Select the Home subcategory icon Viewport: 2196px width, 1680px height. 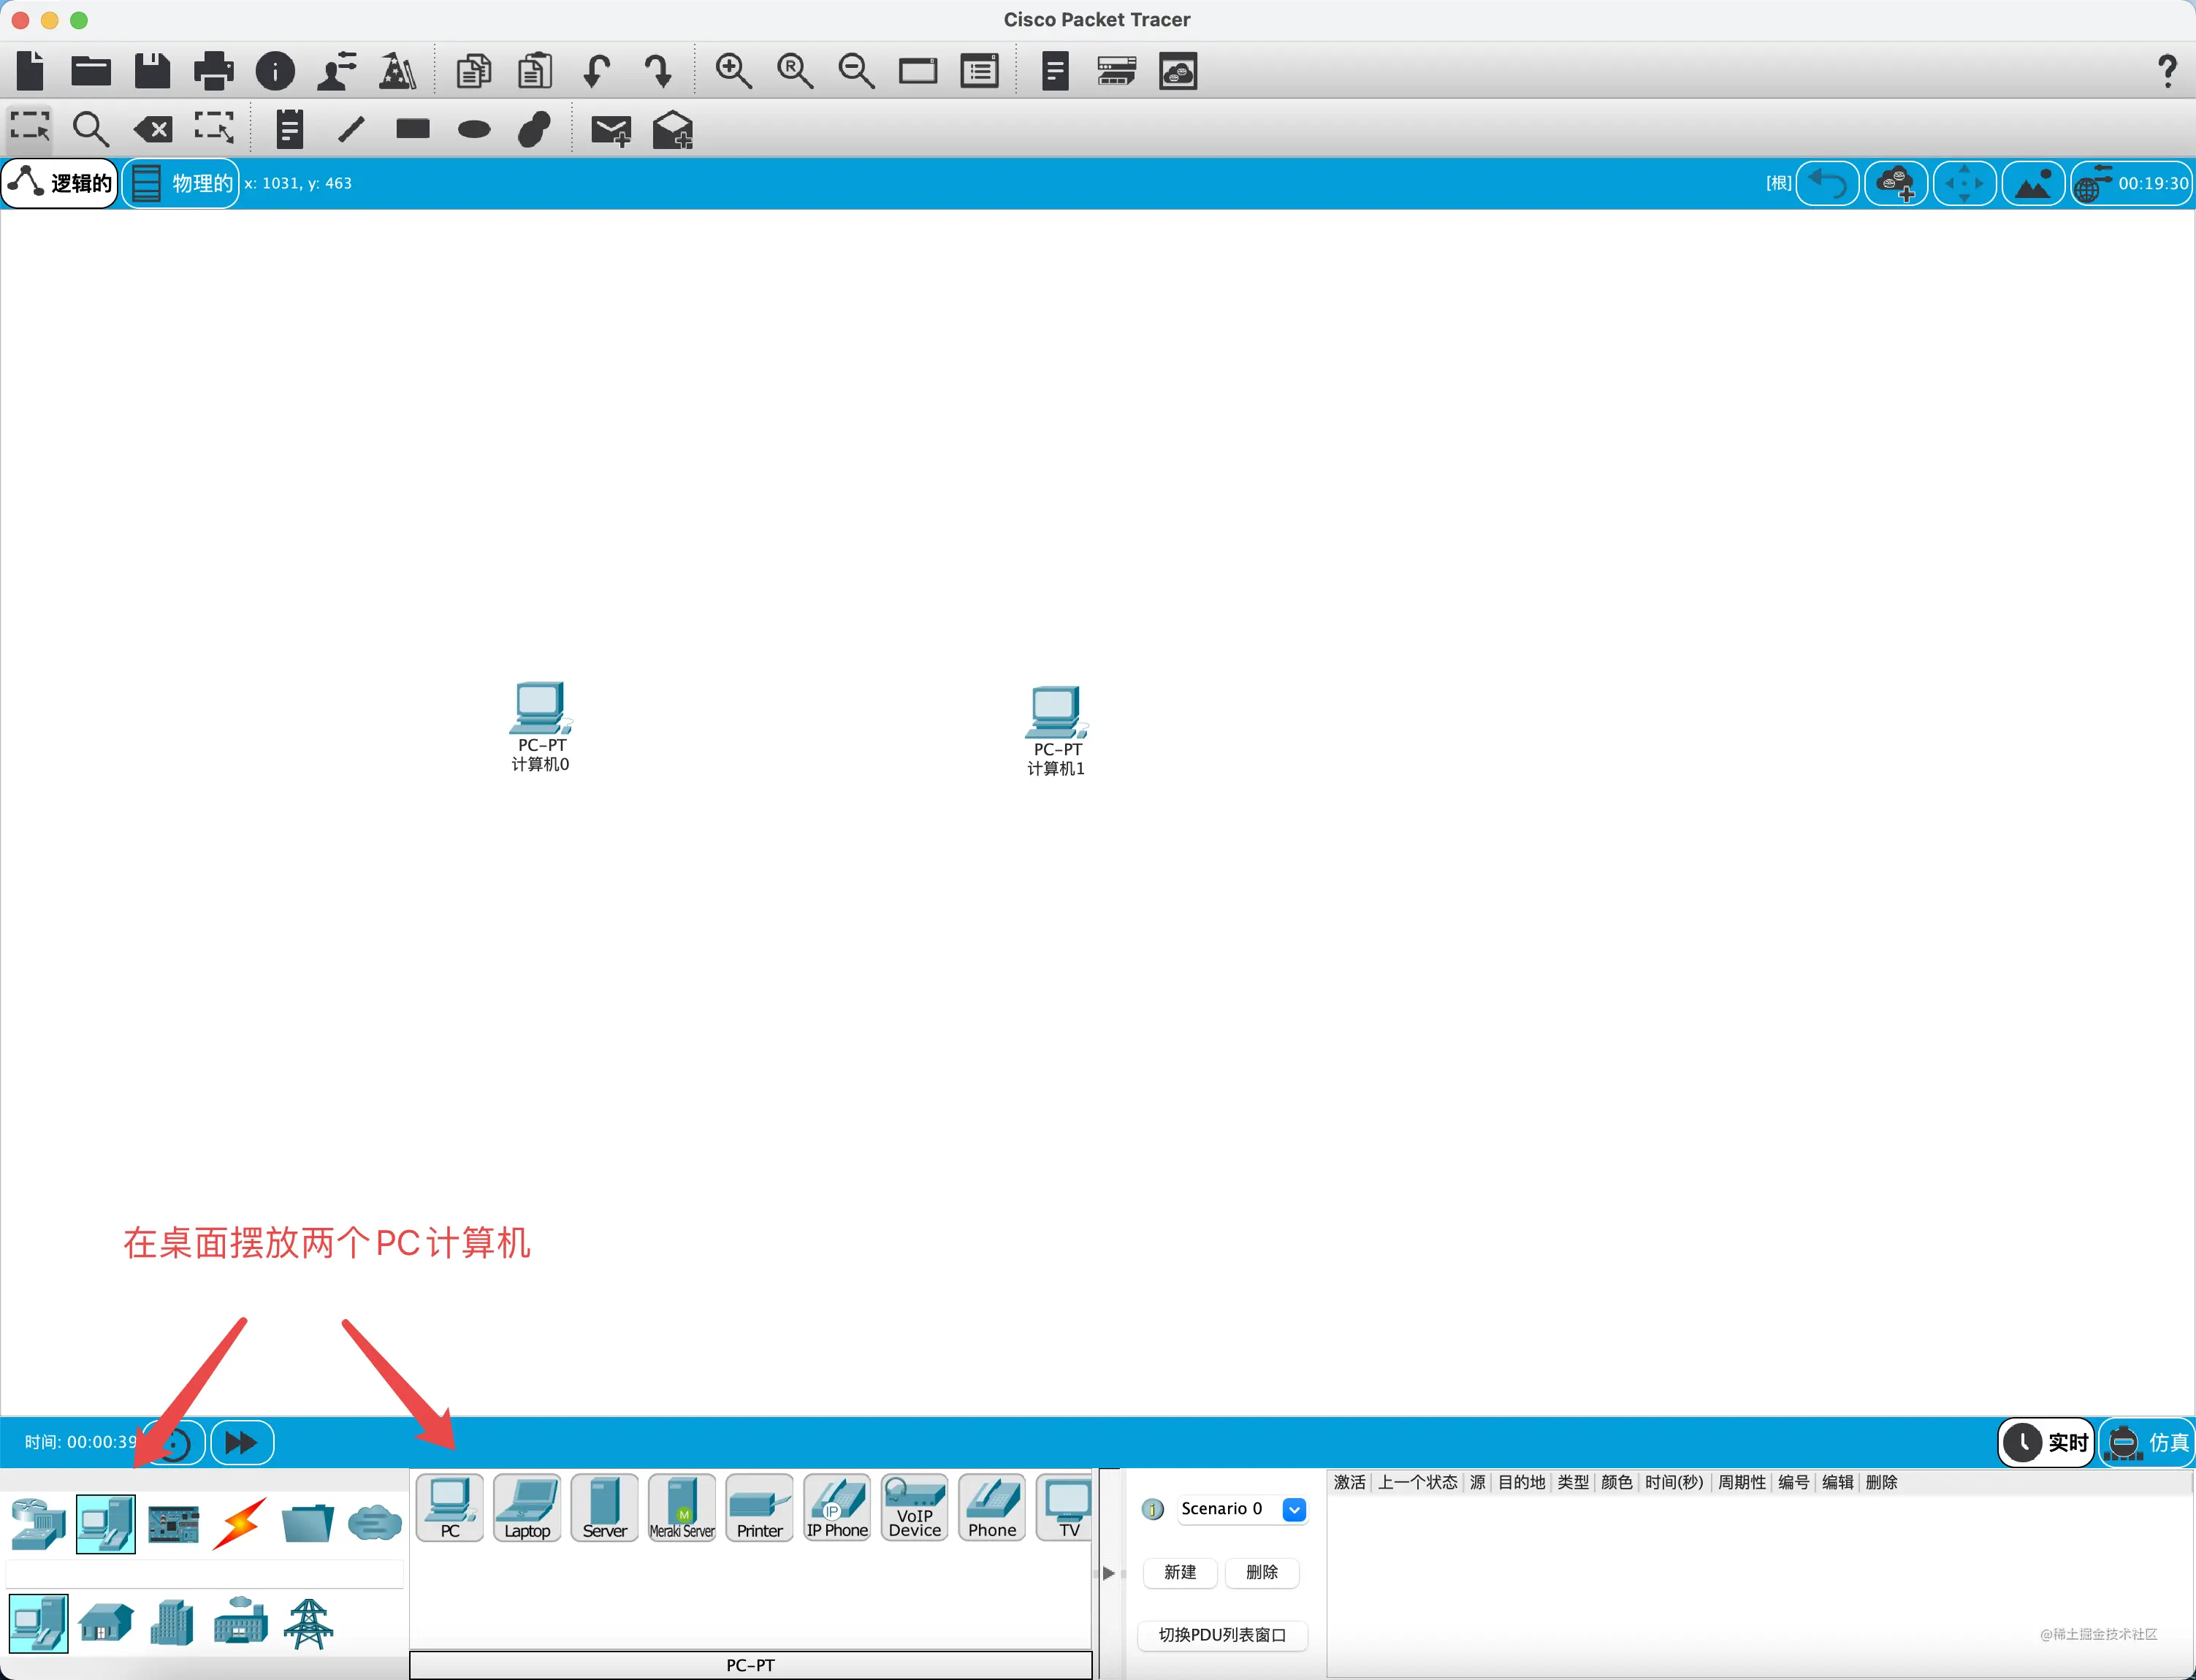click(105, 1622)
